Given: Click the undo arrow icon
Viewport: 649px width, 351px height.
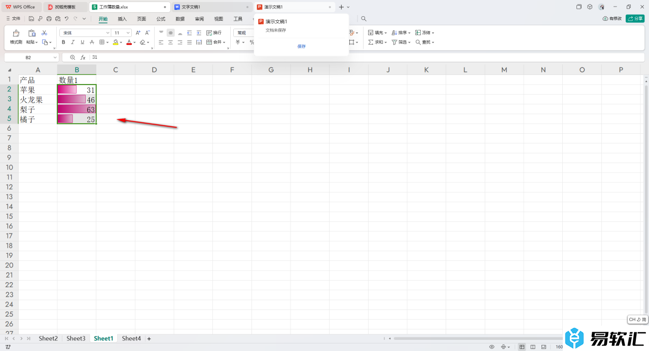Looking at the screenshot, I should click(66, 19).
